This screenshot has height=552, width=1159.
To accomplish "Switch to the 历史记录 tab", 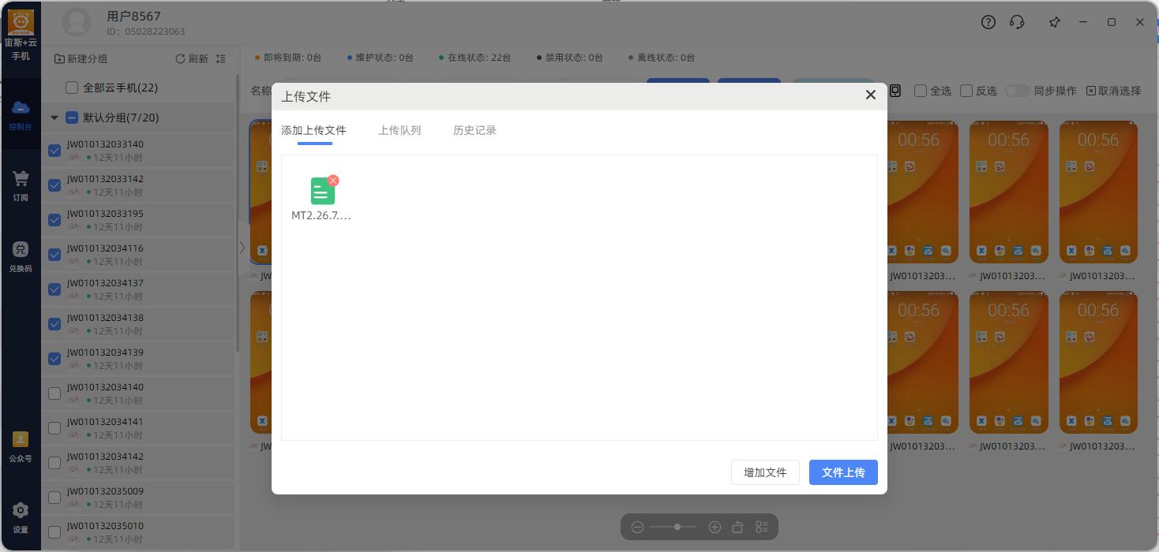I will click(x=474, y=130).
